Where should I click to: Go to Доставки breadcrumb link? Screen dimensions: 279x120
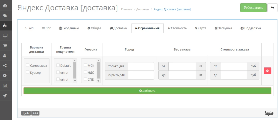[x=143, y=9]
